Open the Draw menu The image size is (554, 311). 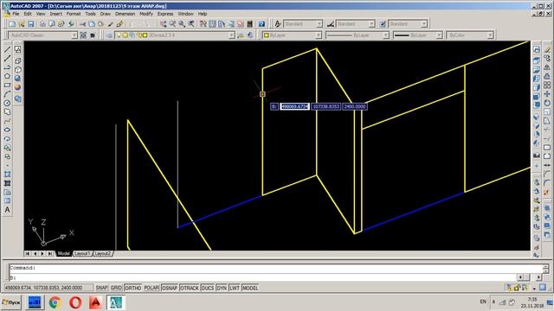click(106, 14)
